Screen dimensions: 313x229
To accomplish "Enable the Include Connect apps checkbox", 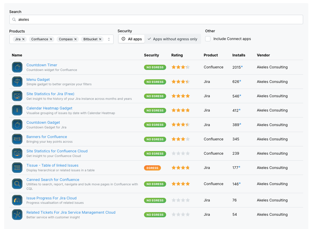I will coord(208,39).
